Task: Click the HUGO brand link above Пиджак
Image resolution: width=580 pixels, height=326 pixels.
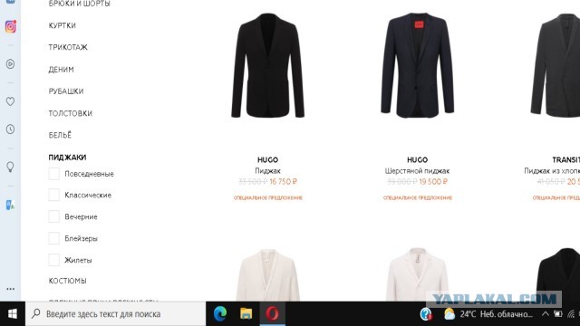Action: (x=268, y=160)
